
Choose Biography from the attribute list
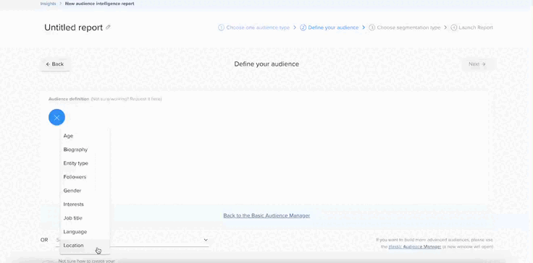click(85, 150)
